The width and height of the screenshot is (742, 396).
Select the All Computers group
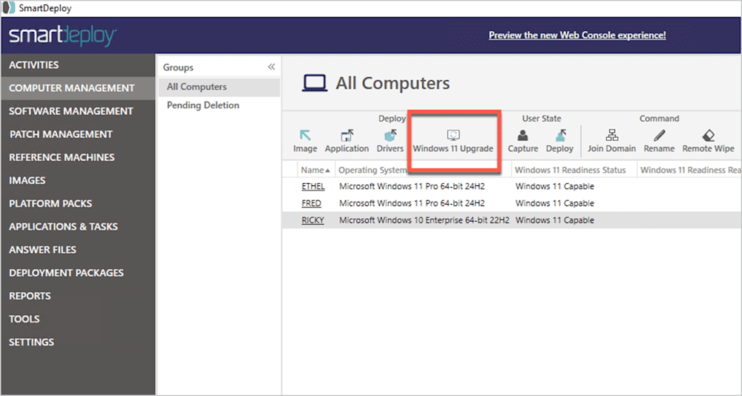click(x=219, y=87)
